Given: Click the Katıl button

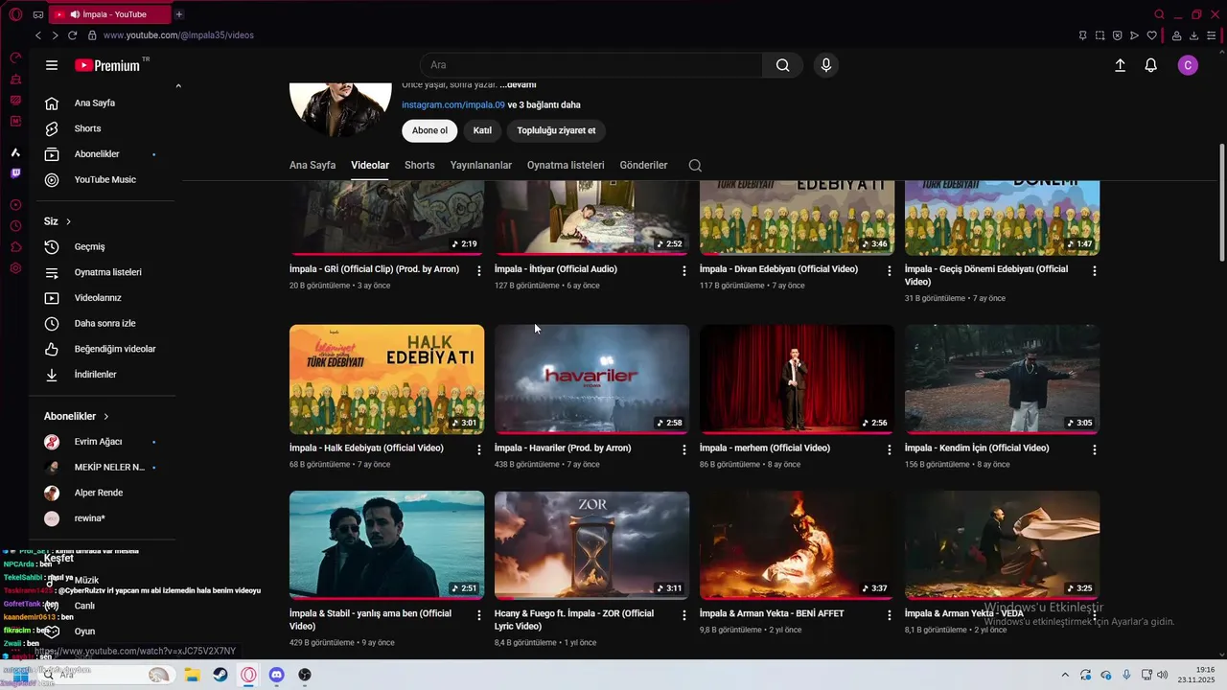Looking at the screenshot, I should tap(482, 130).
